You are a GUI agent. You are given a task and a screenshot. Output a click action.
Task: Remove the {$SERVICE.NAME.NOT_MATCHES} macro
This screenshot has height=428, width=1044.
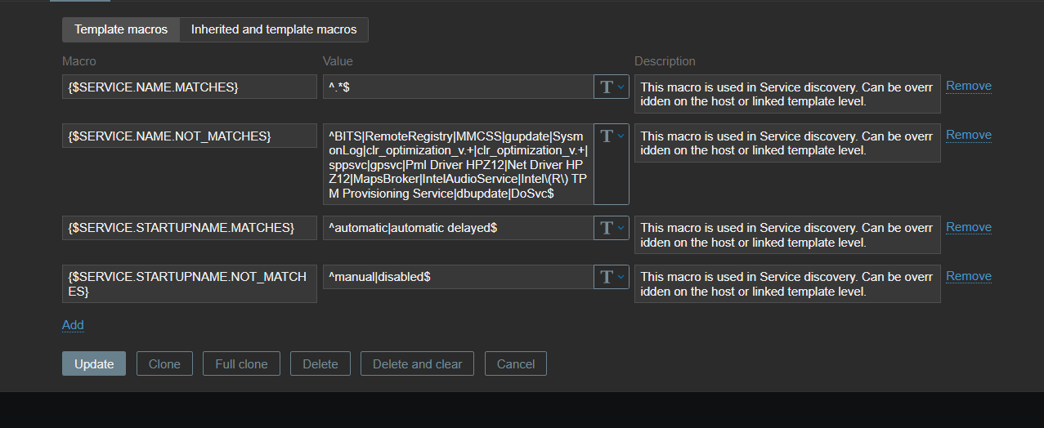(x=968, y=135)
